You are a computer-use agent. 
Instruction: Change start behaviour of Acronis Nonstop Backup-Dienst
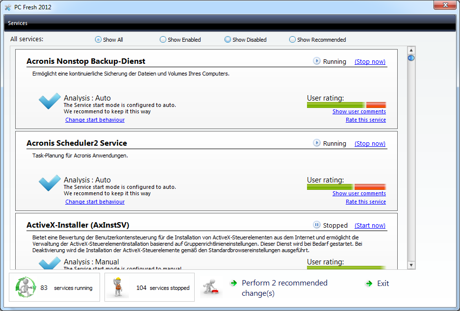point(95,120)
